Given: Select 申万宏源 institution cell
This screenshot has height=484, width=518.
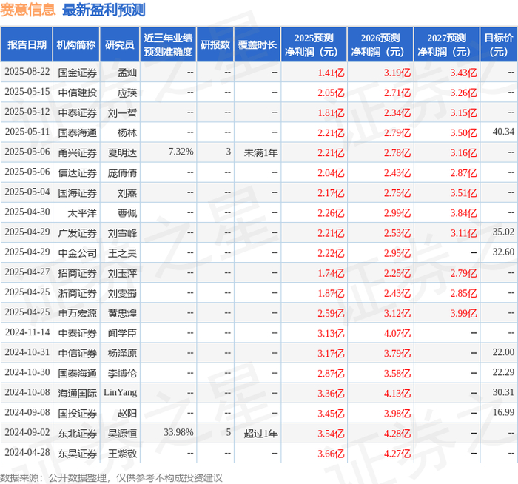Looking at the screenshot, I should [x=77, y=313].
